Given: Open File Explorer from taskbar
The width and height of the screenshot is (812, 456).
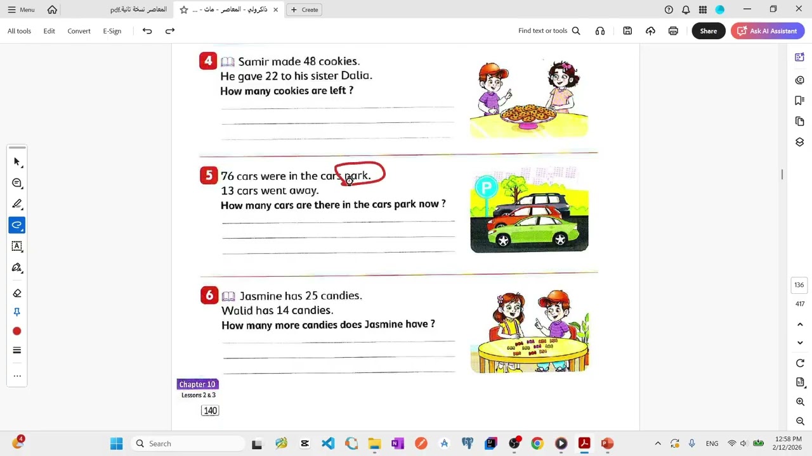Looking at the screenshot, I should click(x=374, y=443).
